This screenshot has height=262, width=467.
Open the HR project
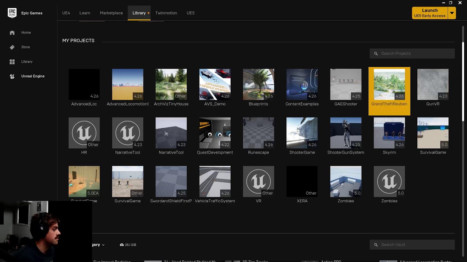pos(84,133)
